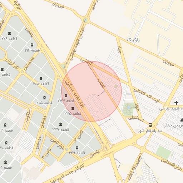Screen dimensions: 183x183
Task: Click the پارکینگ label
Action: 133,40
